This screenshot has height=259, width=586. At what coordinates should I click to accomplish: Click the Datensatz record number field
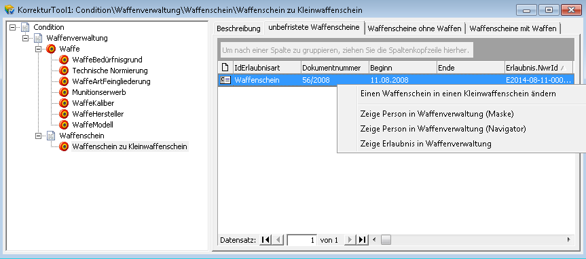coord(302,240)
